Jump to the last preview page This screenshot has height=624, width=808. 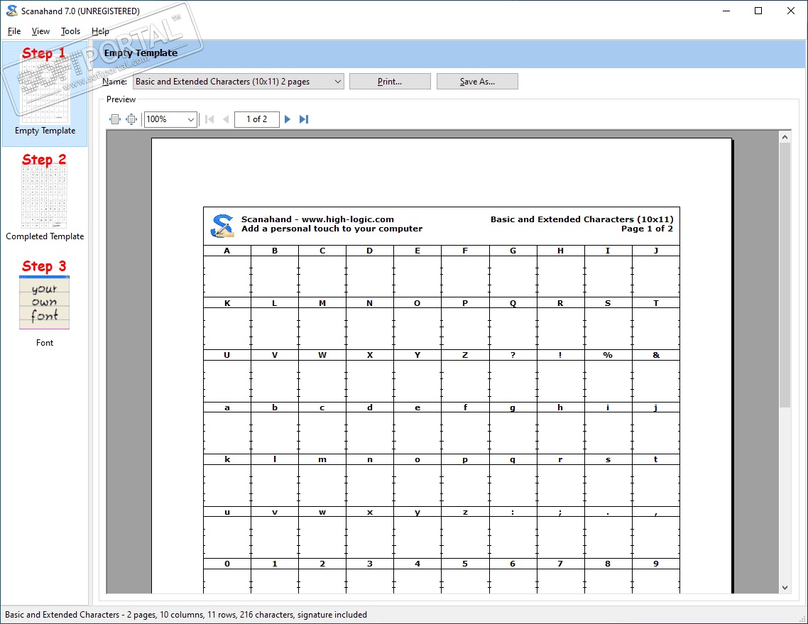pyautogui.click(x=304, y=119)
